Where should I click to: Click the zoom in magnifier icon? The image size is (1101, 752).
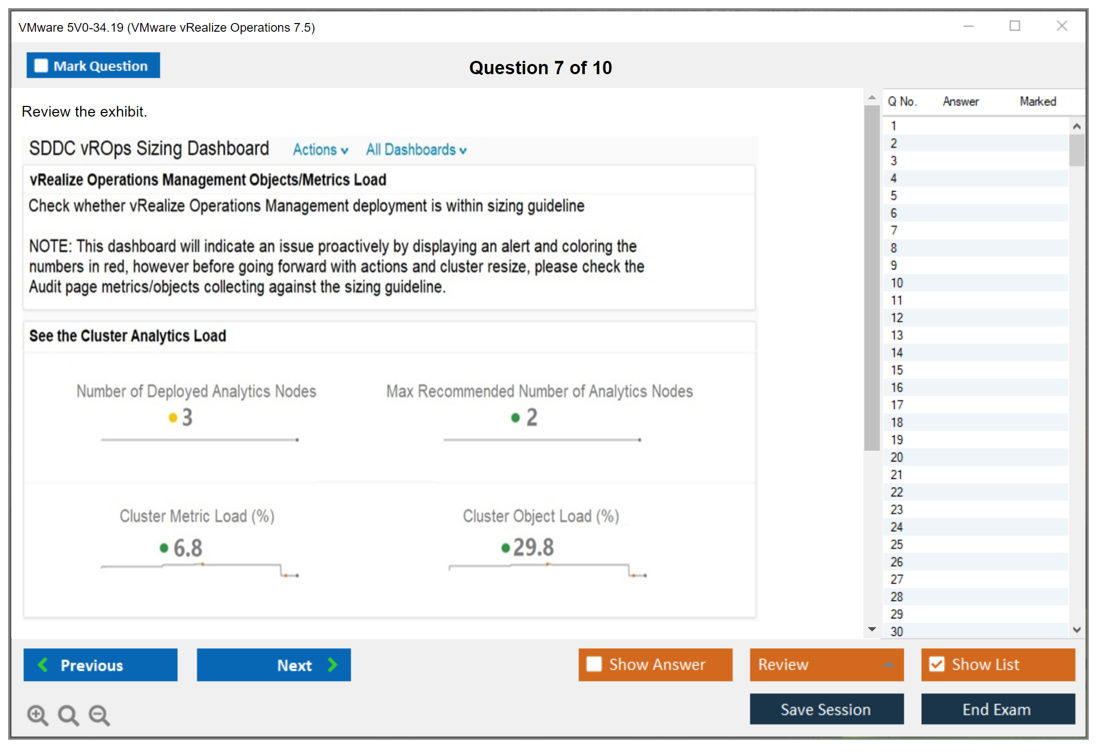37,715
